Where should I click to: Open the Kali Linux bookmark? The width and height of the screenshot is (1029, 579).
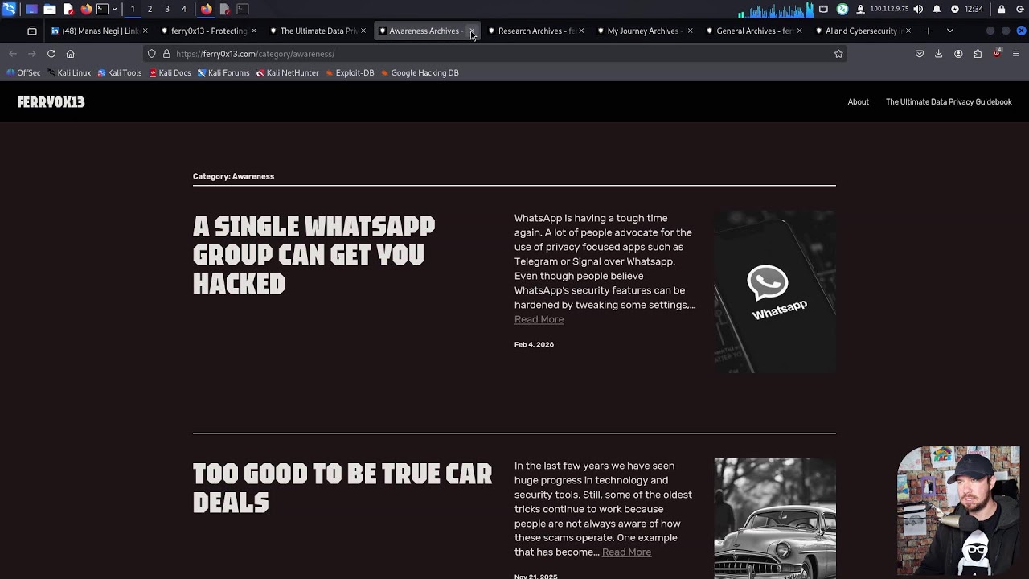[69, 72]
